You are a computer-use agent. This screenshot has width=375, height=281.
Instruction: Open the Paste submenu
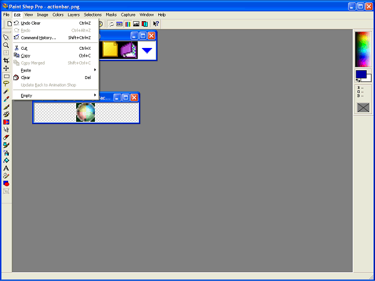(56, 70)
